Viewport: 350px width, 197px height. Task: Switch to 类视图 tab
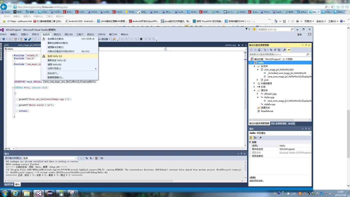(291, 123)
